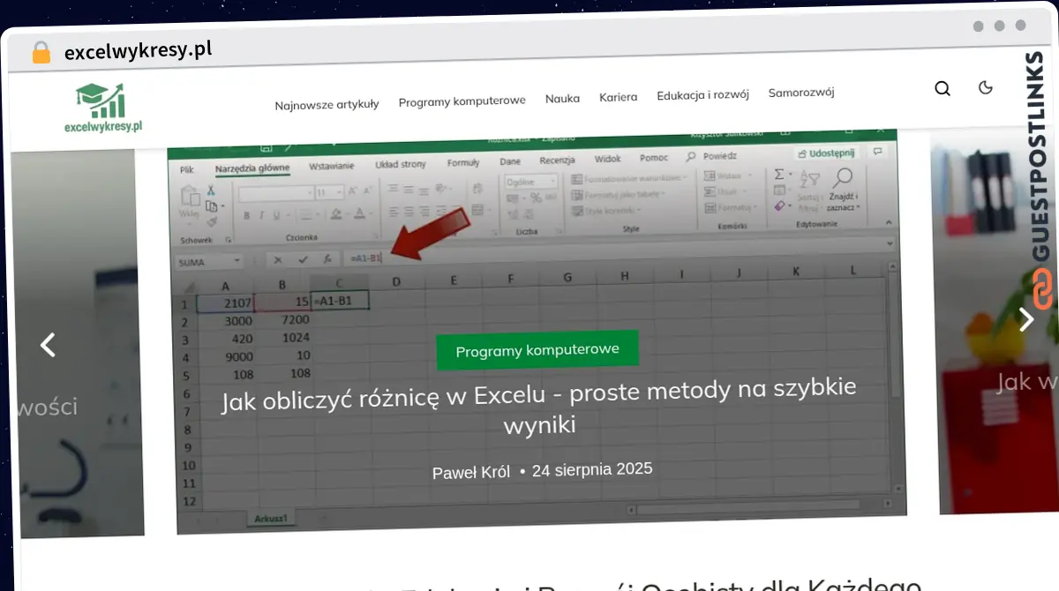
Task: Open Programy komputerowe in the top navigation
Action: [x=462, y=101]
